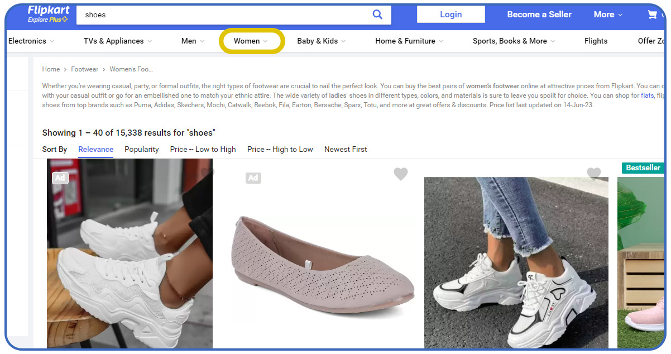Open the Bestseller pink shoe product
The image size is (671, 354).
click(x=641, y=262)
